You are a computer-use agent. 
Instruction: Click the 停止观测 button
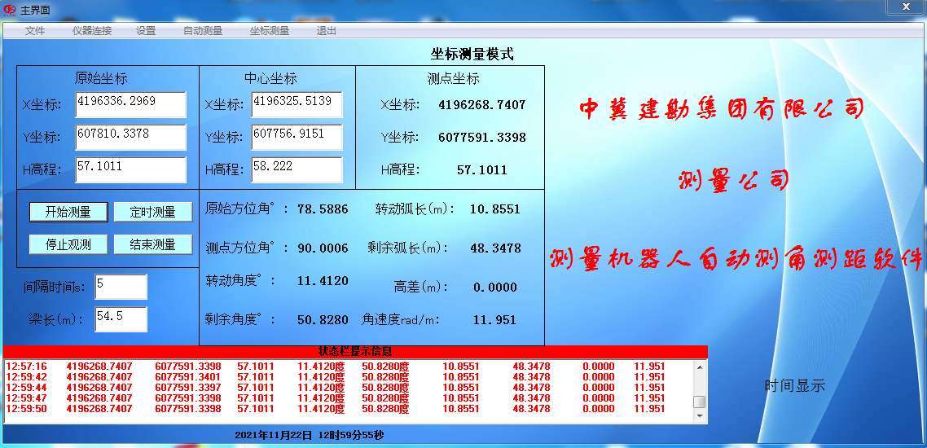point(68,244)
